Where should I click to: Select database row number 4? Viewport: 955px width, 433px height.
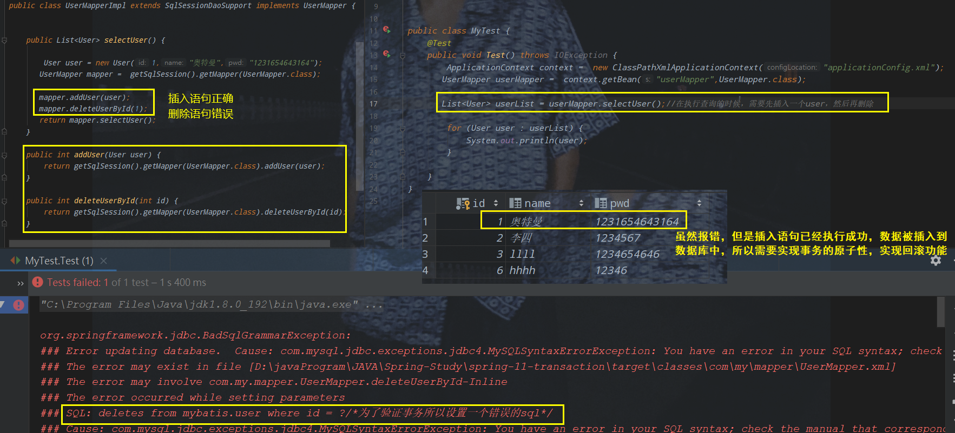[425, 270]
